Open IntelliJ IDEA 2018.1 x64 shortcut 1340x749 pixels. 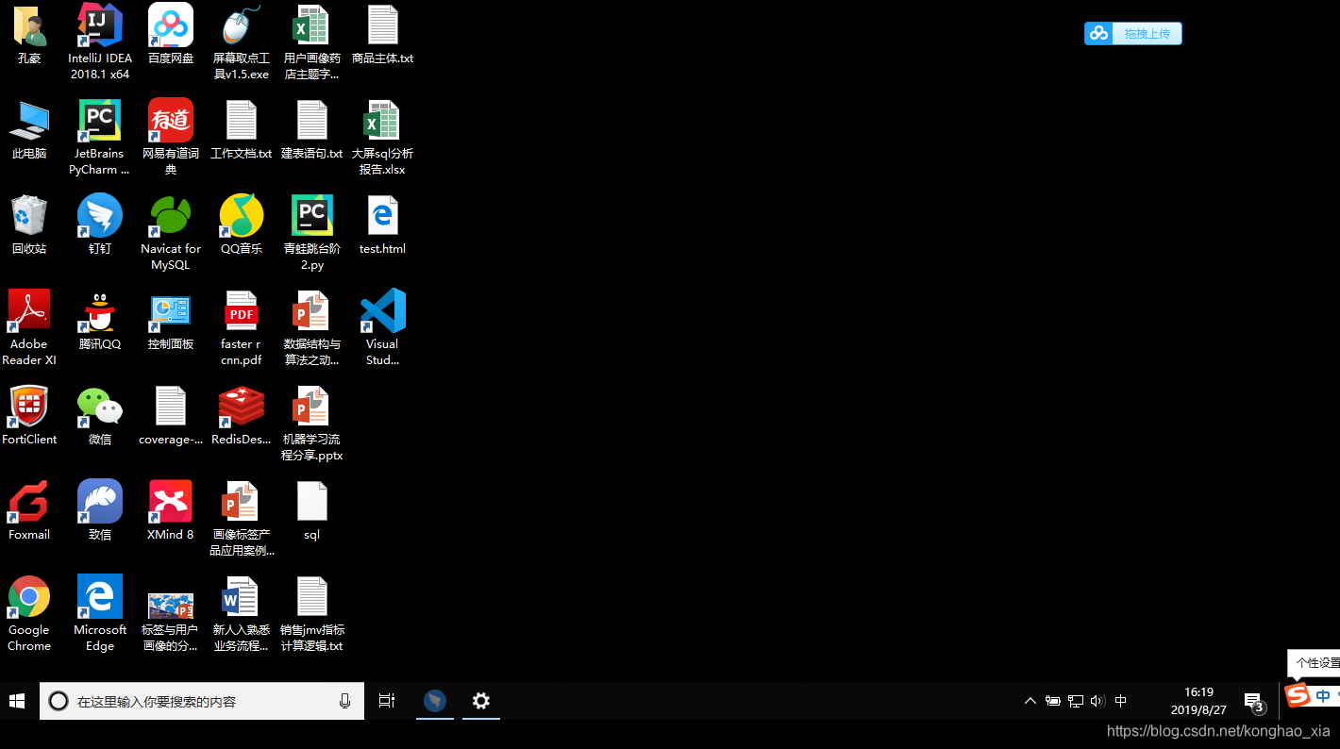100,42
